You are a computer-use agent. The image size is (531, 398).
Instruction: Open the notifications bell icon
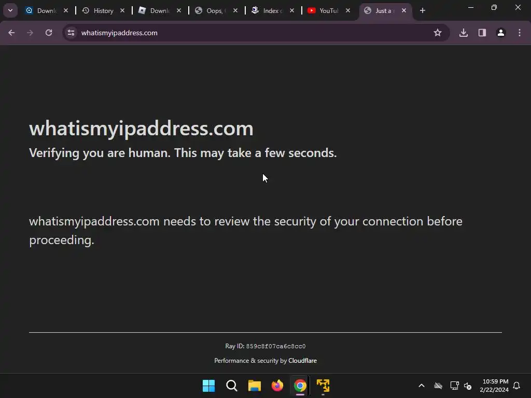pyautogui.click(x=517, y=386)
